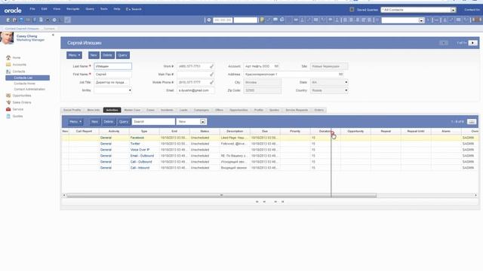Click the Home icon in sidebar
Image resolution: width=483 pixels, height=271 pixels.
pyautogui.click(x=8, y=58)
